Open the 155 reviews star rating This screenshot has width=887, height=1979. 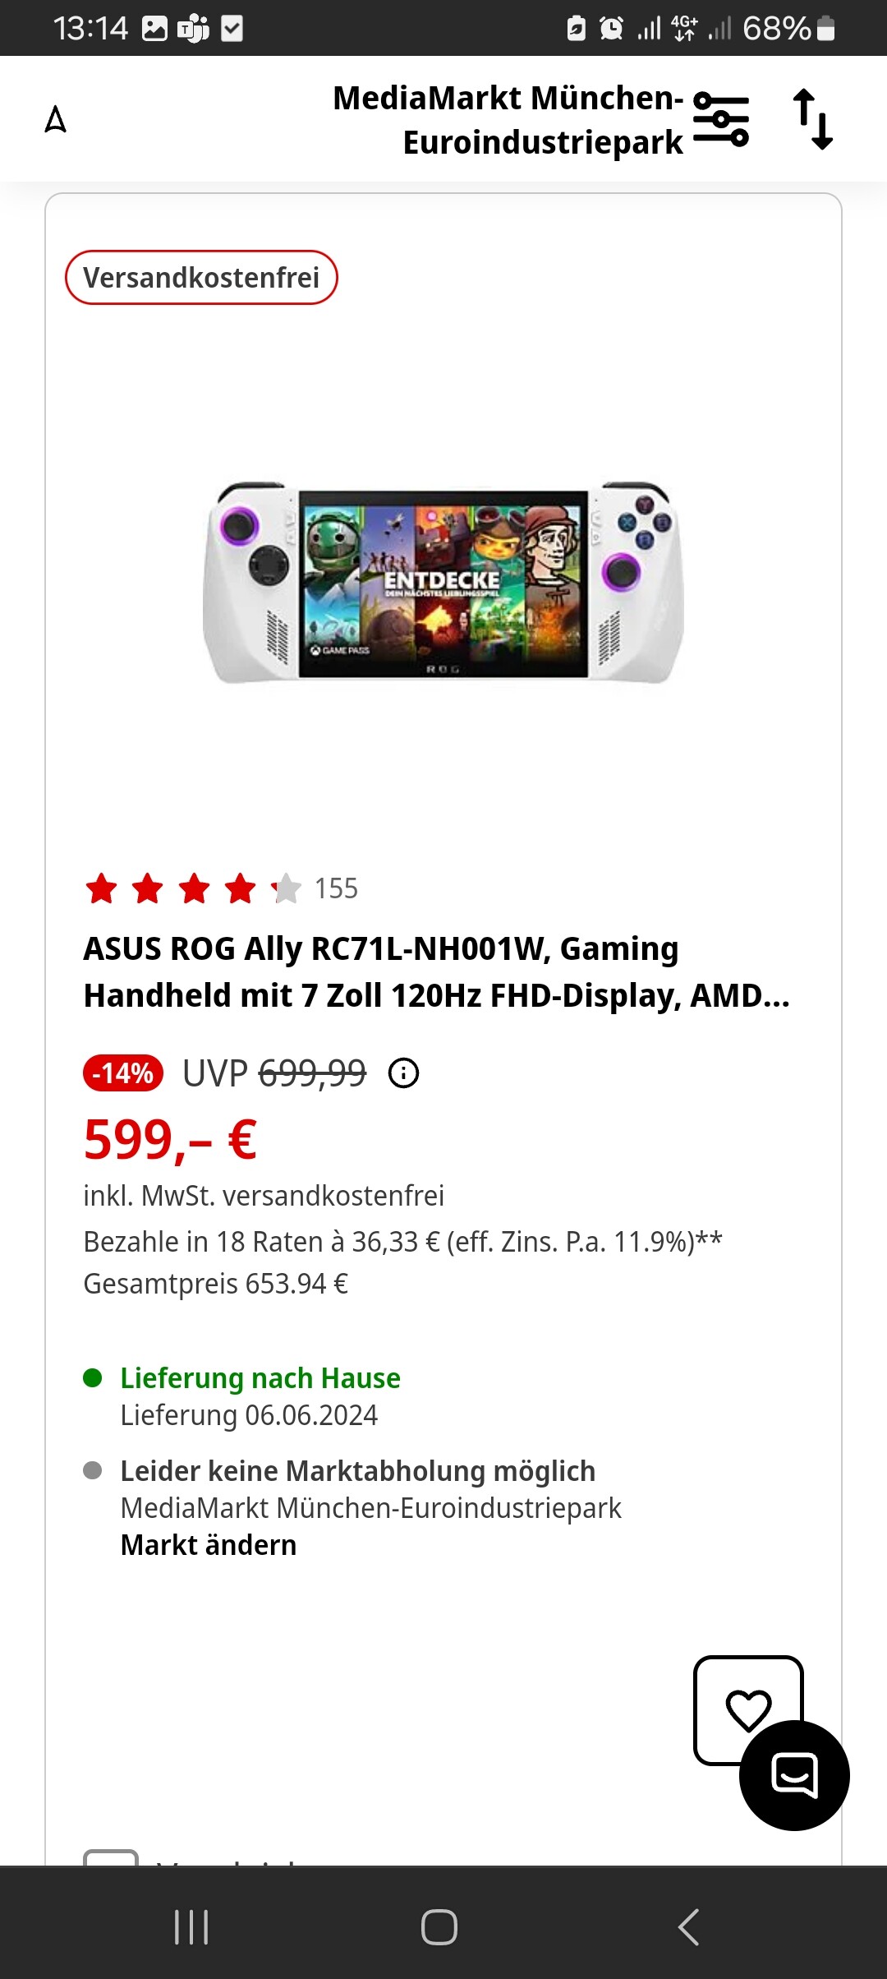(x=222, y=888)
